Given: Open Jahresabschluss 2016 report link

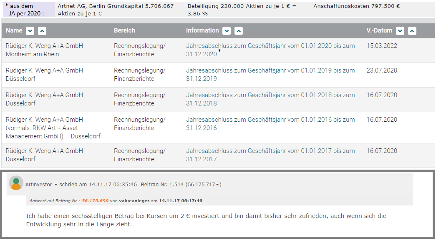Looking at the screenshot, I should (x=270, y=120).
